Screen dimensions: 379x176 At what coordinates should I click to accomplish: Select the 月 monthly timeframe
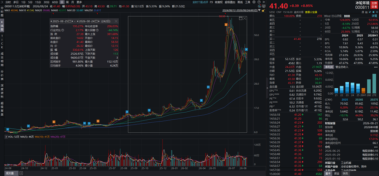(x=72, y=2)
